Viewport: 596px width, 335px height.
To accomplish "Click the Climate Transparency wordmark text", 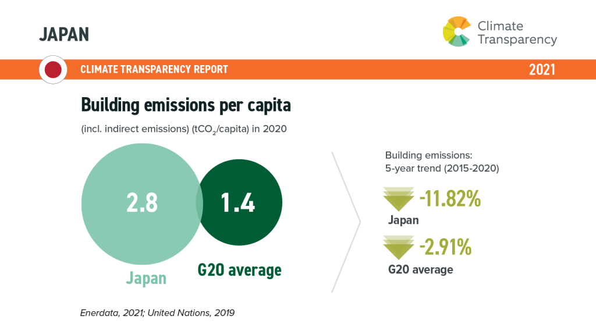I will point(517,33).
